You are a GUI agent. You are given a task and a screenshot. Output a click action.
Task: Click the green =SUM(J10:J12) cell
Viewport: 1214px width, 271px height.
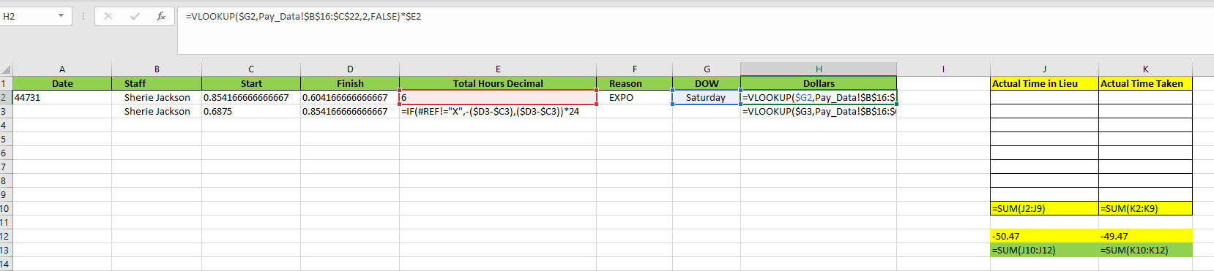click(1044, 250)
